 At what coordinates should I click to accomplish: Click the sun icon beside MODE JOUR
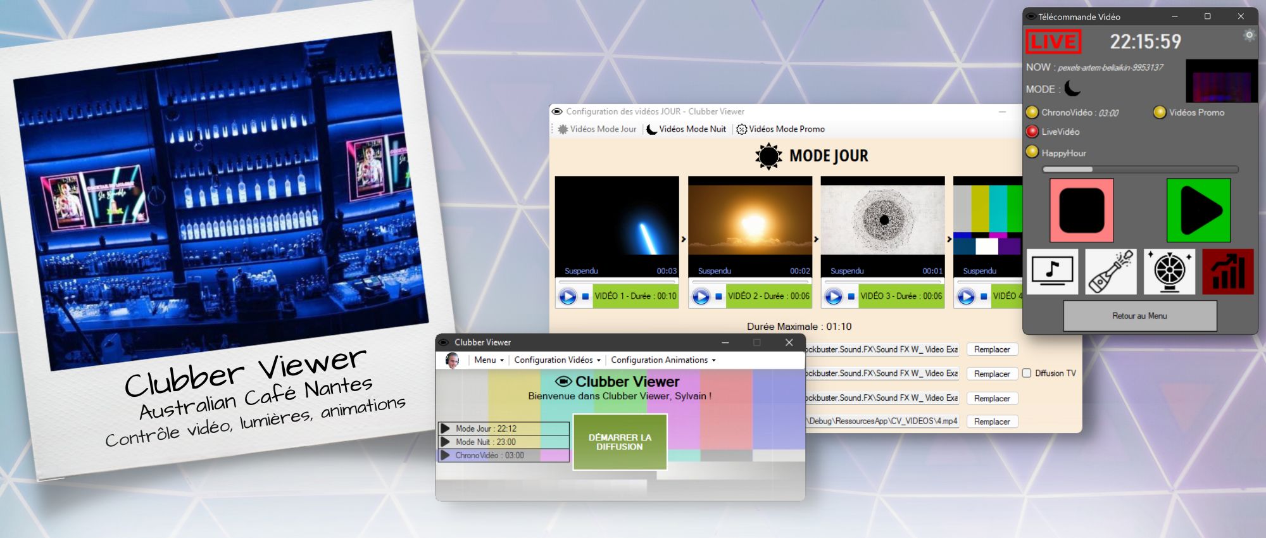point(768,156)
